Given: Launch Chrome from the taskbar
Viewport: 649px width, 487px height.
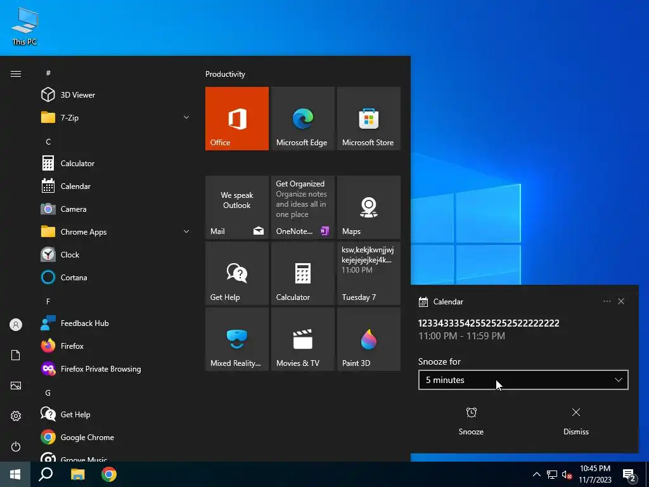Looking at the screenshot, I should 109,474.
